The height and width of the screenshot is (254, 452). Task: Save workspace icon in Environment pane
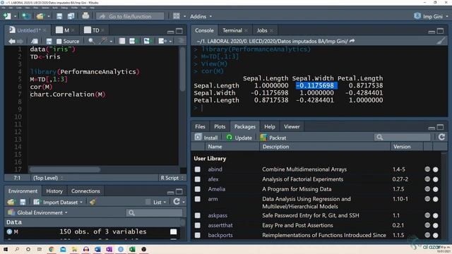point(23,202)
